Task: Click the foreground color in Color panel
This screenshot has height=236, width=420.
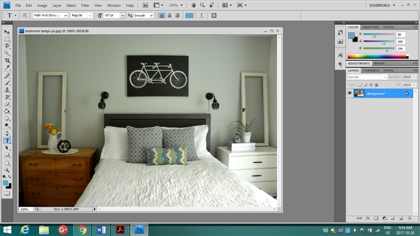Action: click(x=351, y=35)
